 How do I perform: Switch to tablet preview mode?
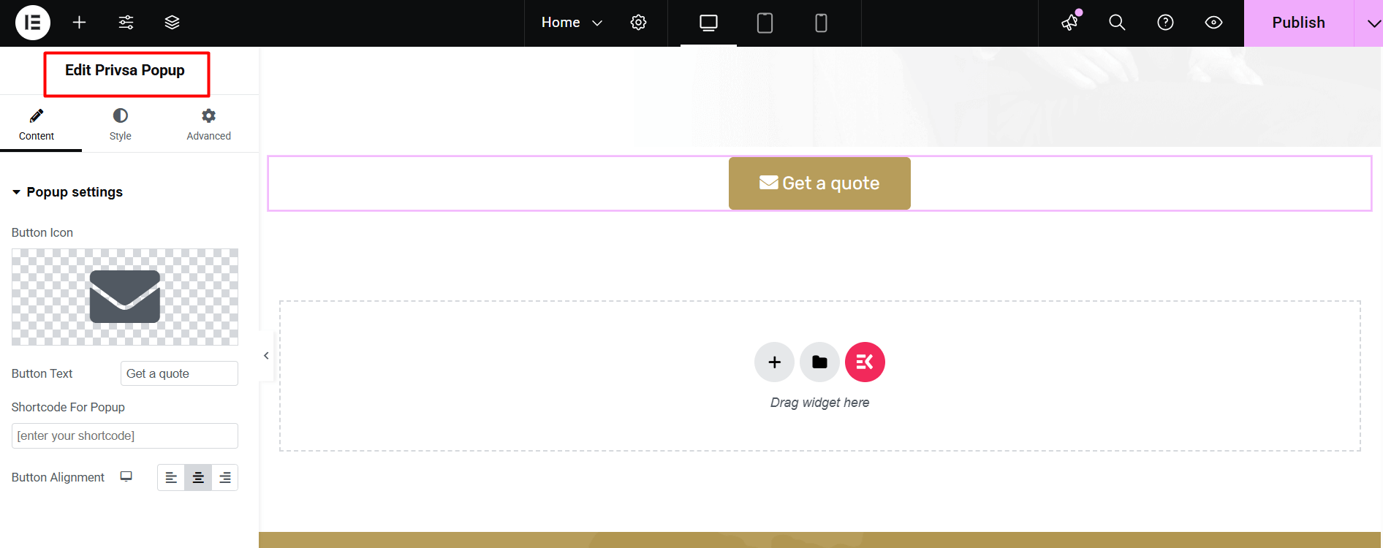765,23
